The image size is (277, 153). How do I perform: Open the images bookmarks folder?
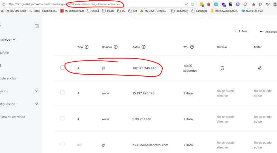click(108, 11)
